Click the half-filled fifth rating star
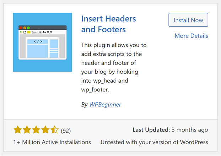 click(54, 130)
